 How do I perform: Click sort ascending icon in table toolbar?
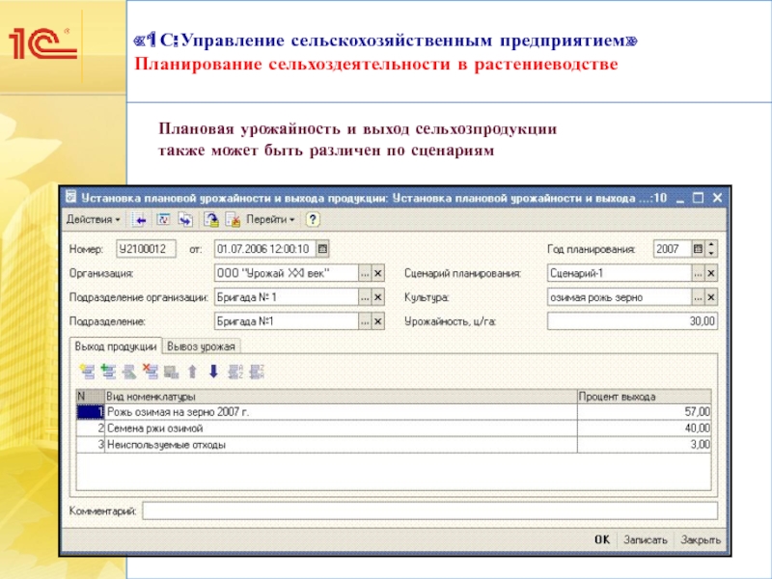(x=236, y=370)
